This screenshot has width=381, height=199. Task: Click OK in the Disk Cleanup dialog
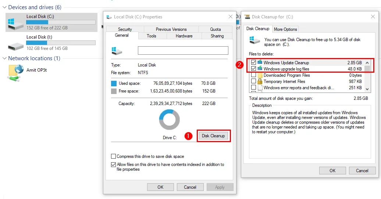point(332,171)
